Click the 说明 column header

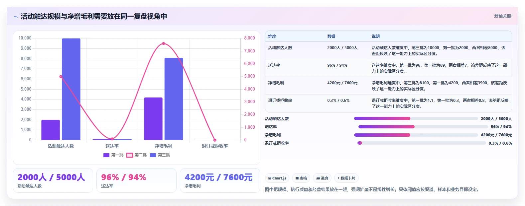(x=375, y=36)
